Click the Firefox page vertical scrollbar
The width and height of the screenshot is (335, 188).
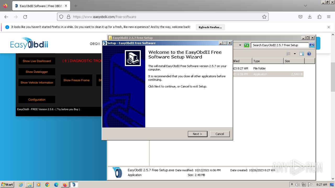click(333, 77)
